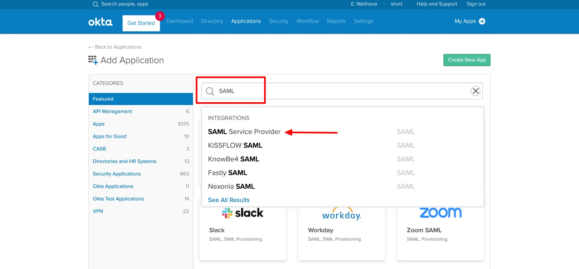579x269 pixels.
Task: Clear the SAML search with X icon
Action: pyautogui.click(x=475, y=91)
